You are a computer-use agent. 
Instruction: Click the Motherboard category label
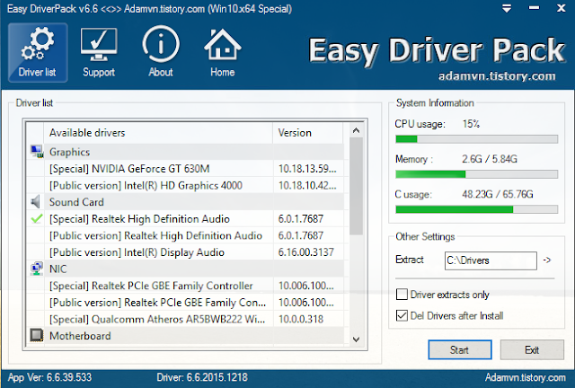[80, 336]
